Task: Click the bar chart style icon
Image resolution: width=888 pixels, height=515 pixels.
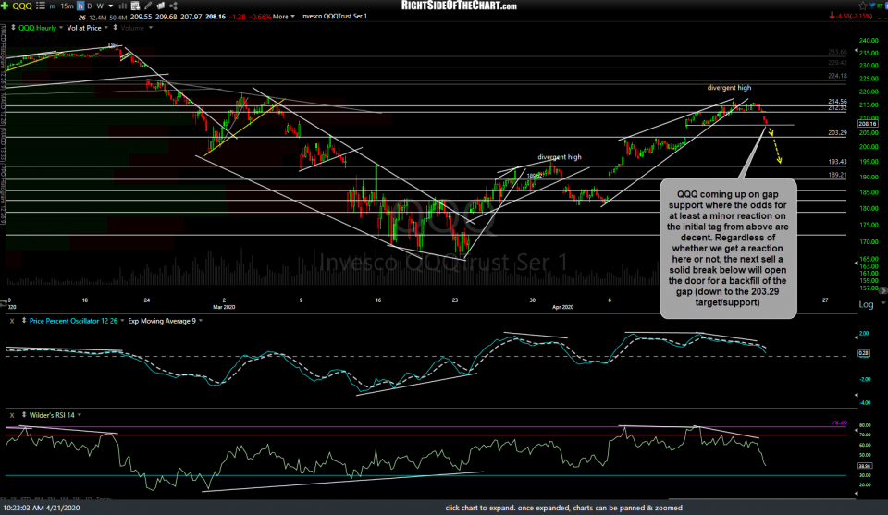Action: [x=122, y=6]
